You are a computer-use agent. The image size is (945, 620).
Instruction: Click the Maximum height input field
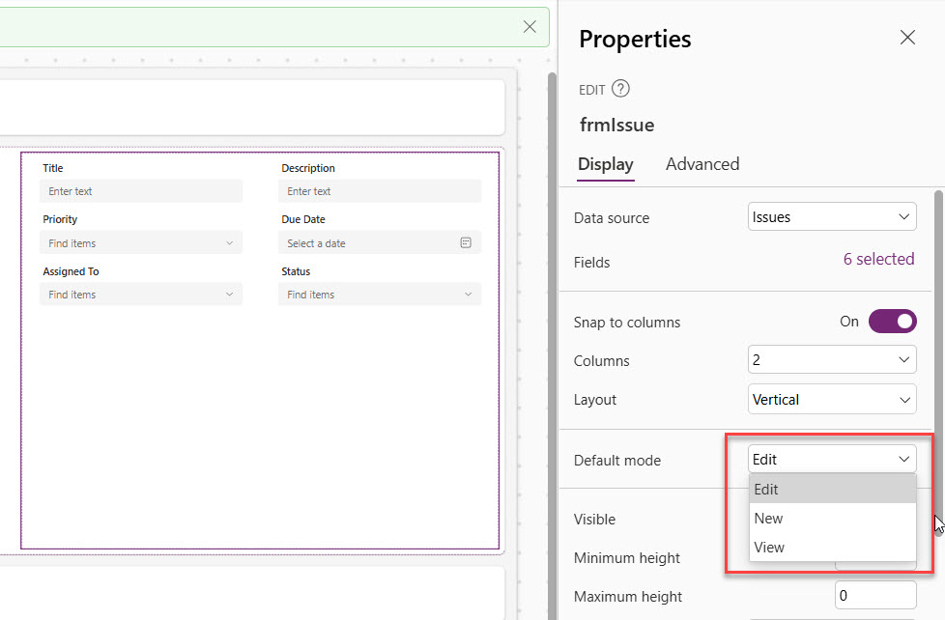875,595
